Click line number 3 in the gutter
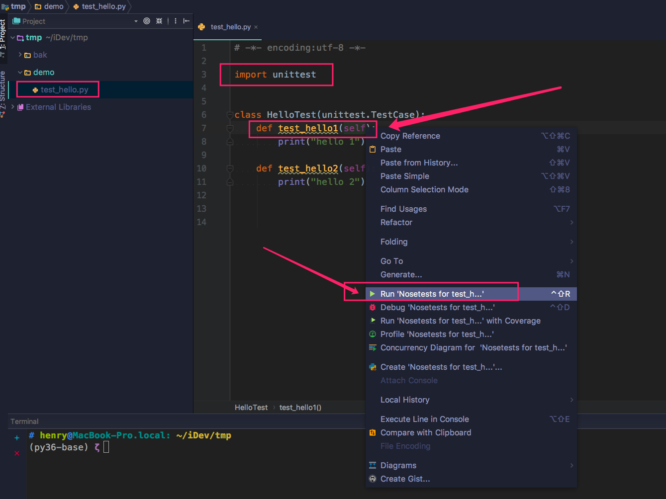 pos(204,75)
